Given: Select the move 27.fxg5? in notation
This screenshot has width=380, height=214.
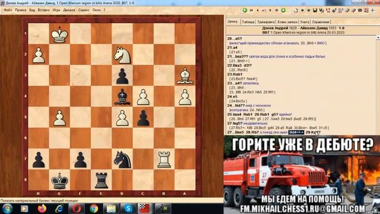Looking at the screenshot, I should coord(235,123).
